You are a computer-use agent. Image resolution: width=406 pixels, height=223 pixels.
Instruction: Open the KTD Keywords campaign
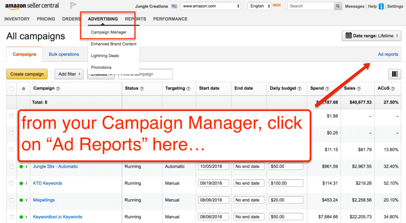click(48, 183)
